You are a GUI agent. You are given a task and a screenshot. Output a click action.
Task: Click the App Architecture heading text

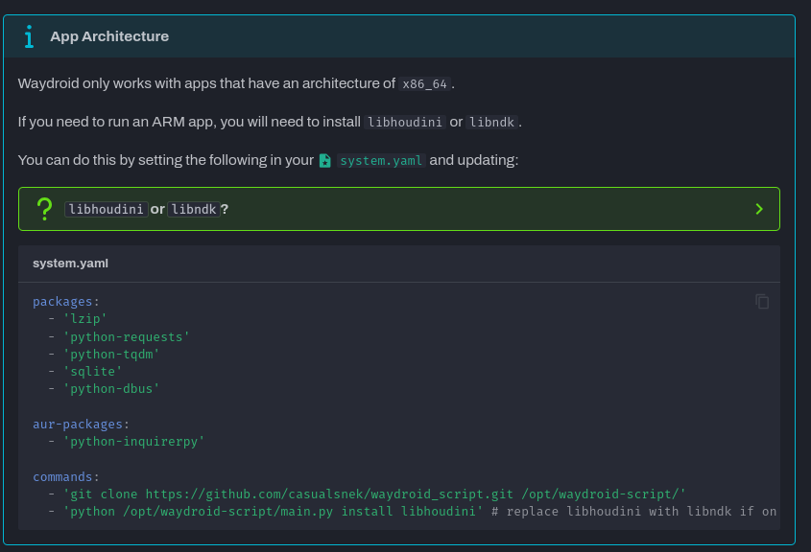click(109, 36)
